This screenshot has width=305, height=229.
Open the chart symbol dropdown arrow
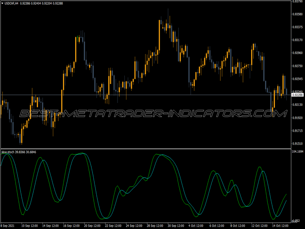2,3
